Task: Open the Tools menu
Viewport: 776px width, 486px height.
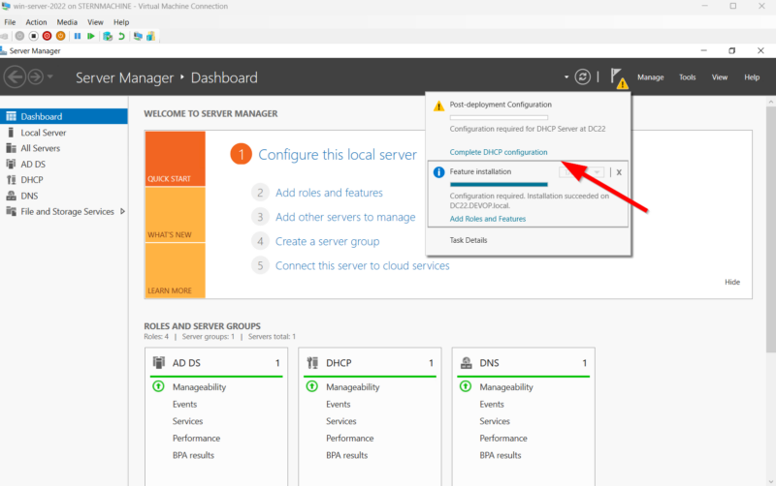Action: coord(688,77)
